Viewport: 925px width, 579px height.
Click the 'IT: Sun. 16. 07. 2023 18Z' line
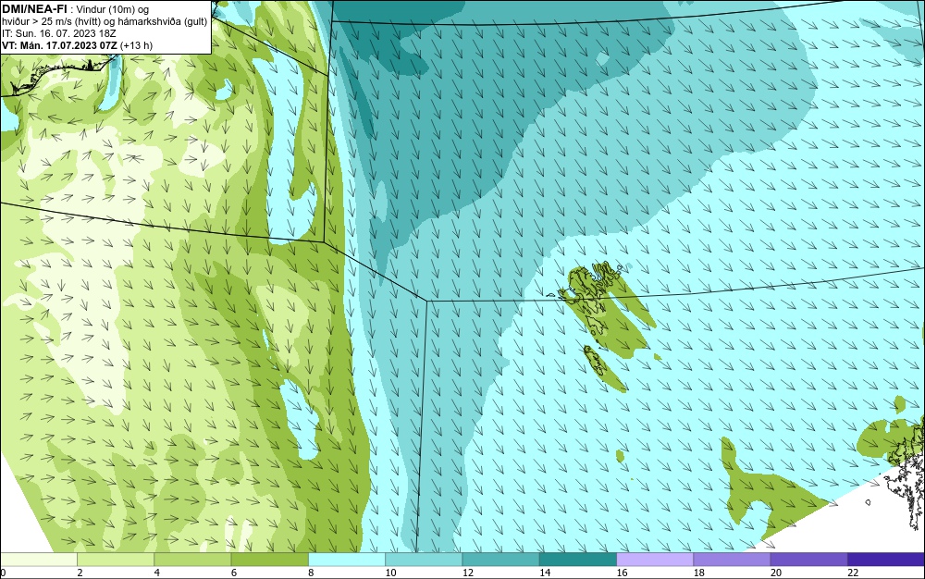click(x=59, y=33)
